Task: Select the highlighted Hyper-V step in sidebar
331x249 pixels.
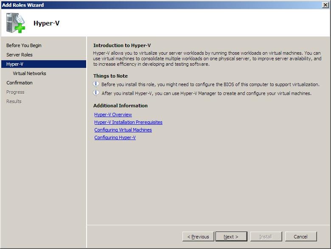Action: click(x=15, y=64)
